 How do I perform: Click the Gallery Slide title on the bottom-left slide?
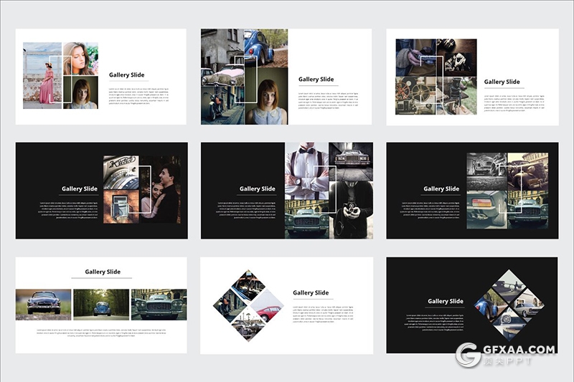pos(103,272)
